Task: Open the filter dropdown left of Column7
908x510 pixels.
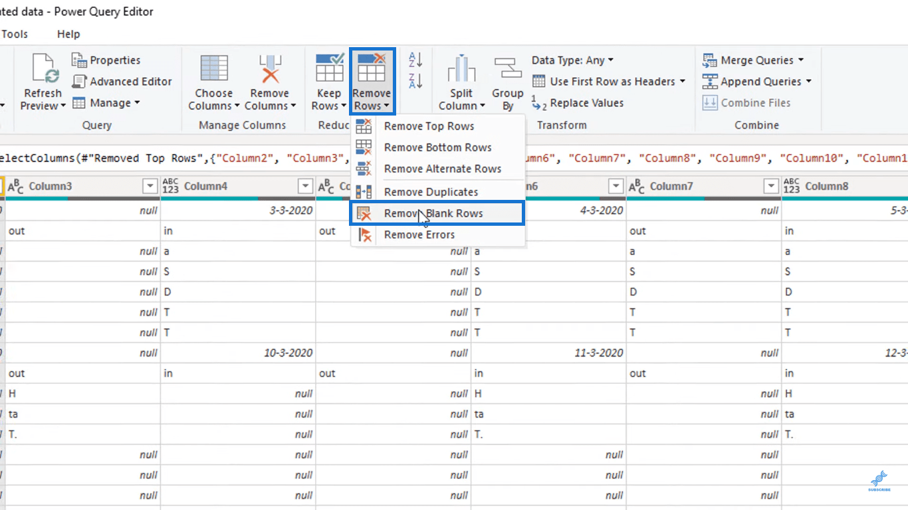Action: [x=616, y=187]
